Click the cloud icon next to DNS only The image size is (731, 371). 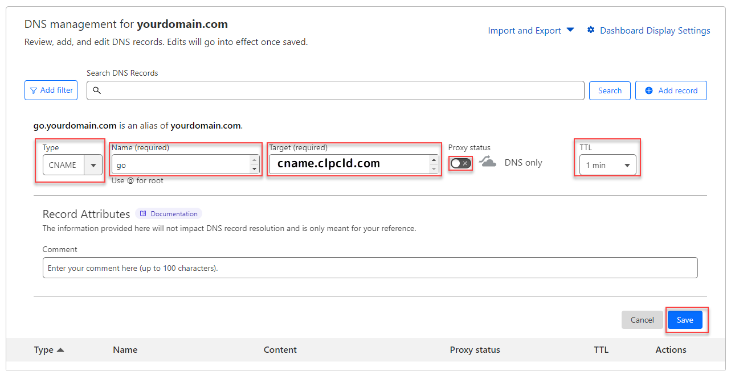click(487, 162)
